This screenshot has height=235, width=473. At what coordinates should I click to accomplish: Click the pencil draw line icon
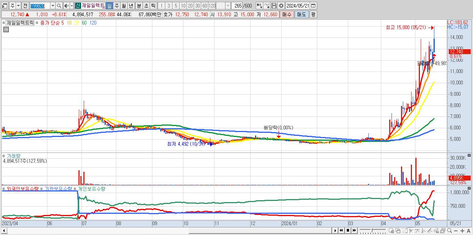(430, 230)
